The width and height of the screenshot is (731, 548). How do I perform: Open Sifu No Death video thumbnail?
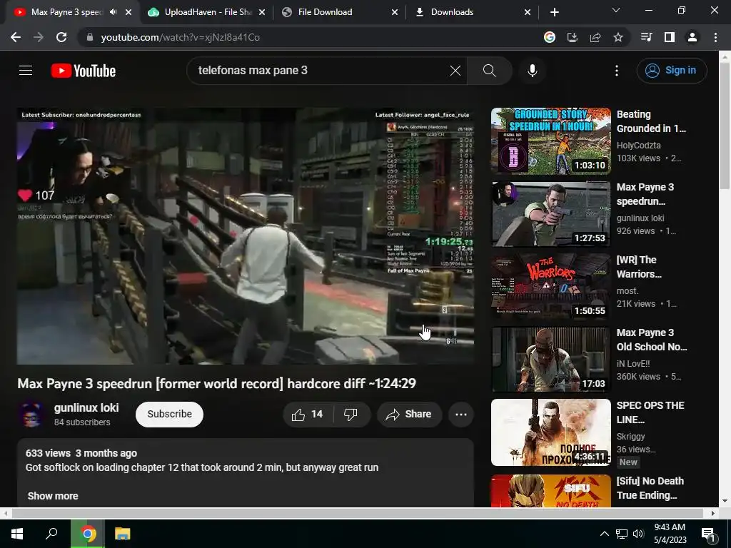551,491
